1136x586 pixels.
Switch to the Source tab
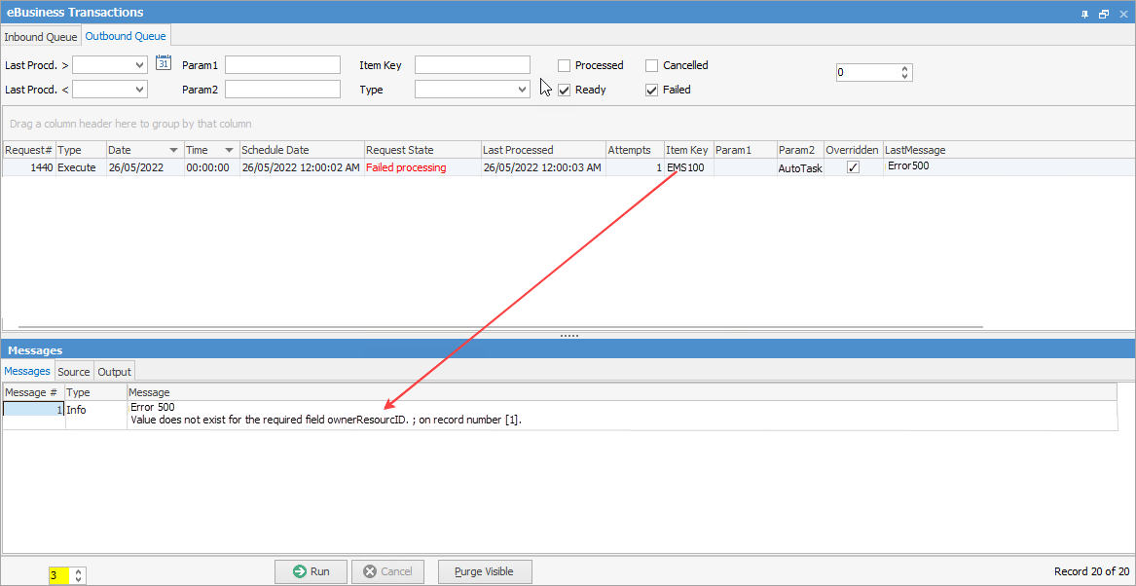click(x=74, y=372)
